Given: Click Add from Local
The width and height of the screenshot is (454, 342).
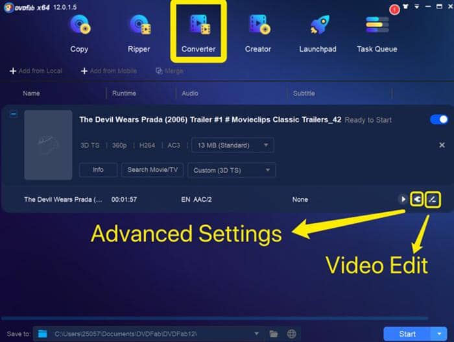Looking at the screenshot, I should tap(36, 71).
